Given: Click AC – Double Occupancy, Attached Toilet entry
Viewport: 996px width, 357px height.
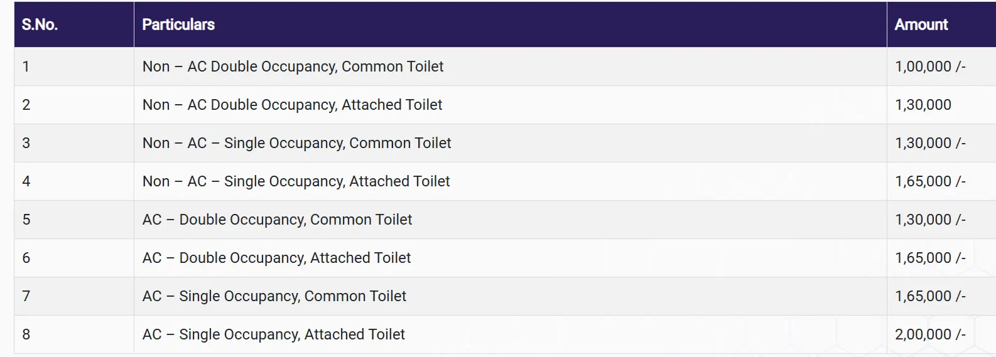Looking at the screenshot, I should click(276, 258).
